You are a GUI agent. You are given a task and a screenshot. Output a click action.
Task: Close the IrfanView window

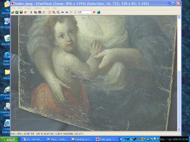coord(178,4)
